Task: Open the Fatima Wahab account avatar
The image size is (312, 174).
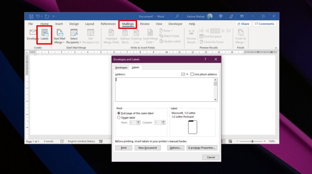Action: coord(210,16)
